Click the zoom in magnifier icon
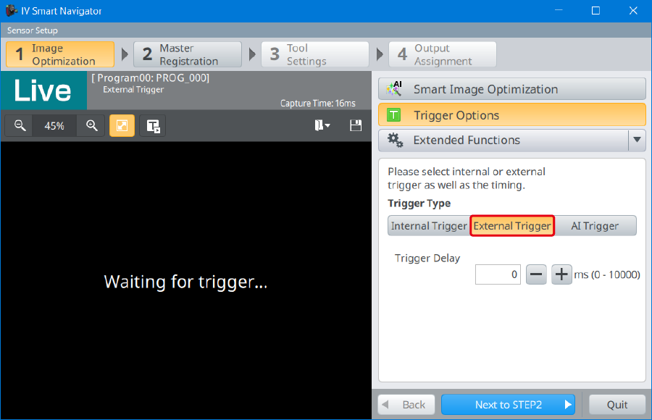This screenshot has width=652, height=420. (x=92, y=125)
